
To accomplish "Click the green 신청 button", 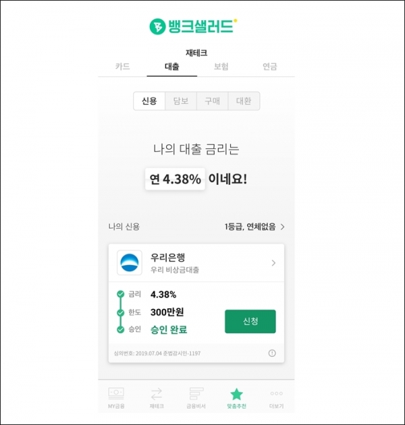I will [250, 322].
